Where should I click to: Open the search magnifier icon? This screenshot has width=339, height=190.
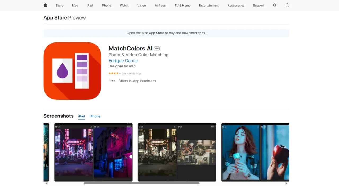pos(275,5)
